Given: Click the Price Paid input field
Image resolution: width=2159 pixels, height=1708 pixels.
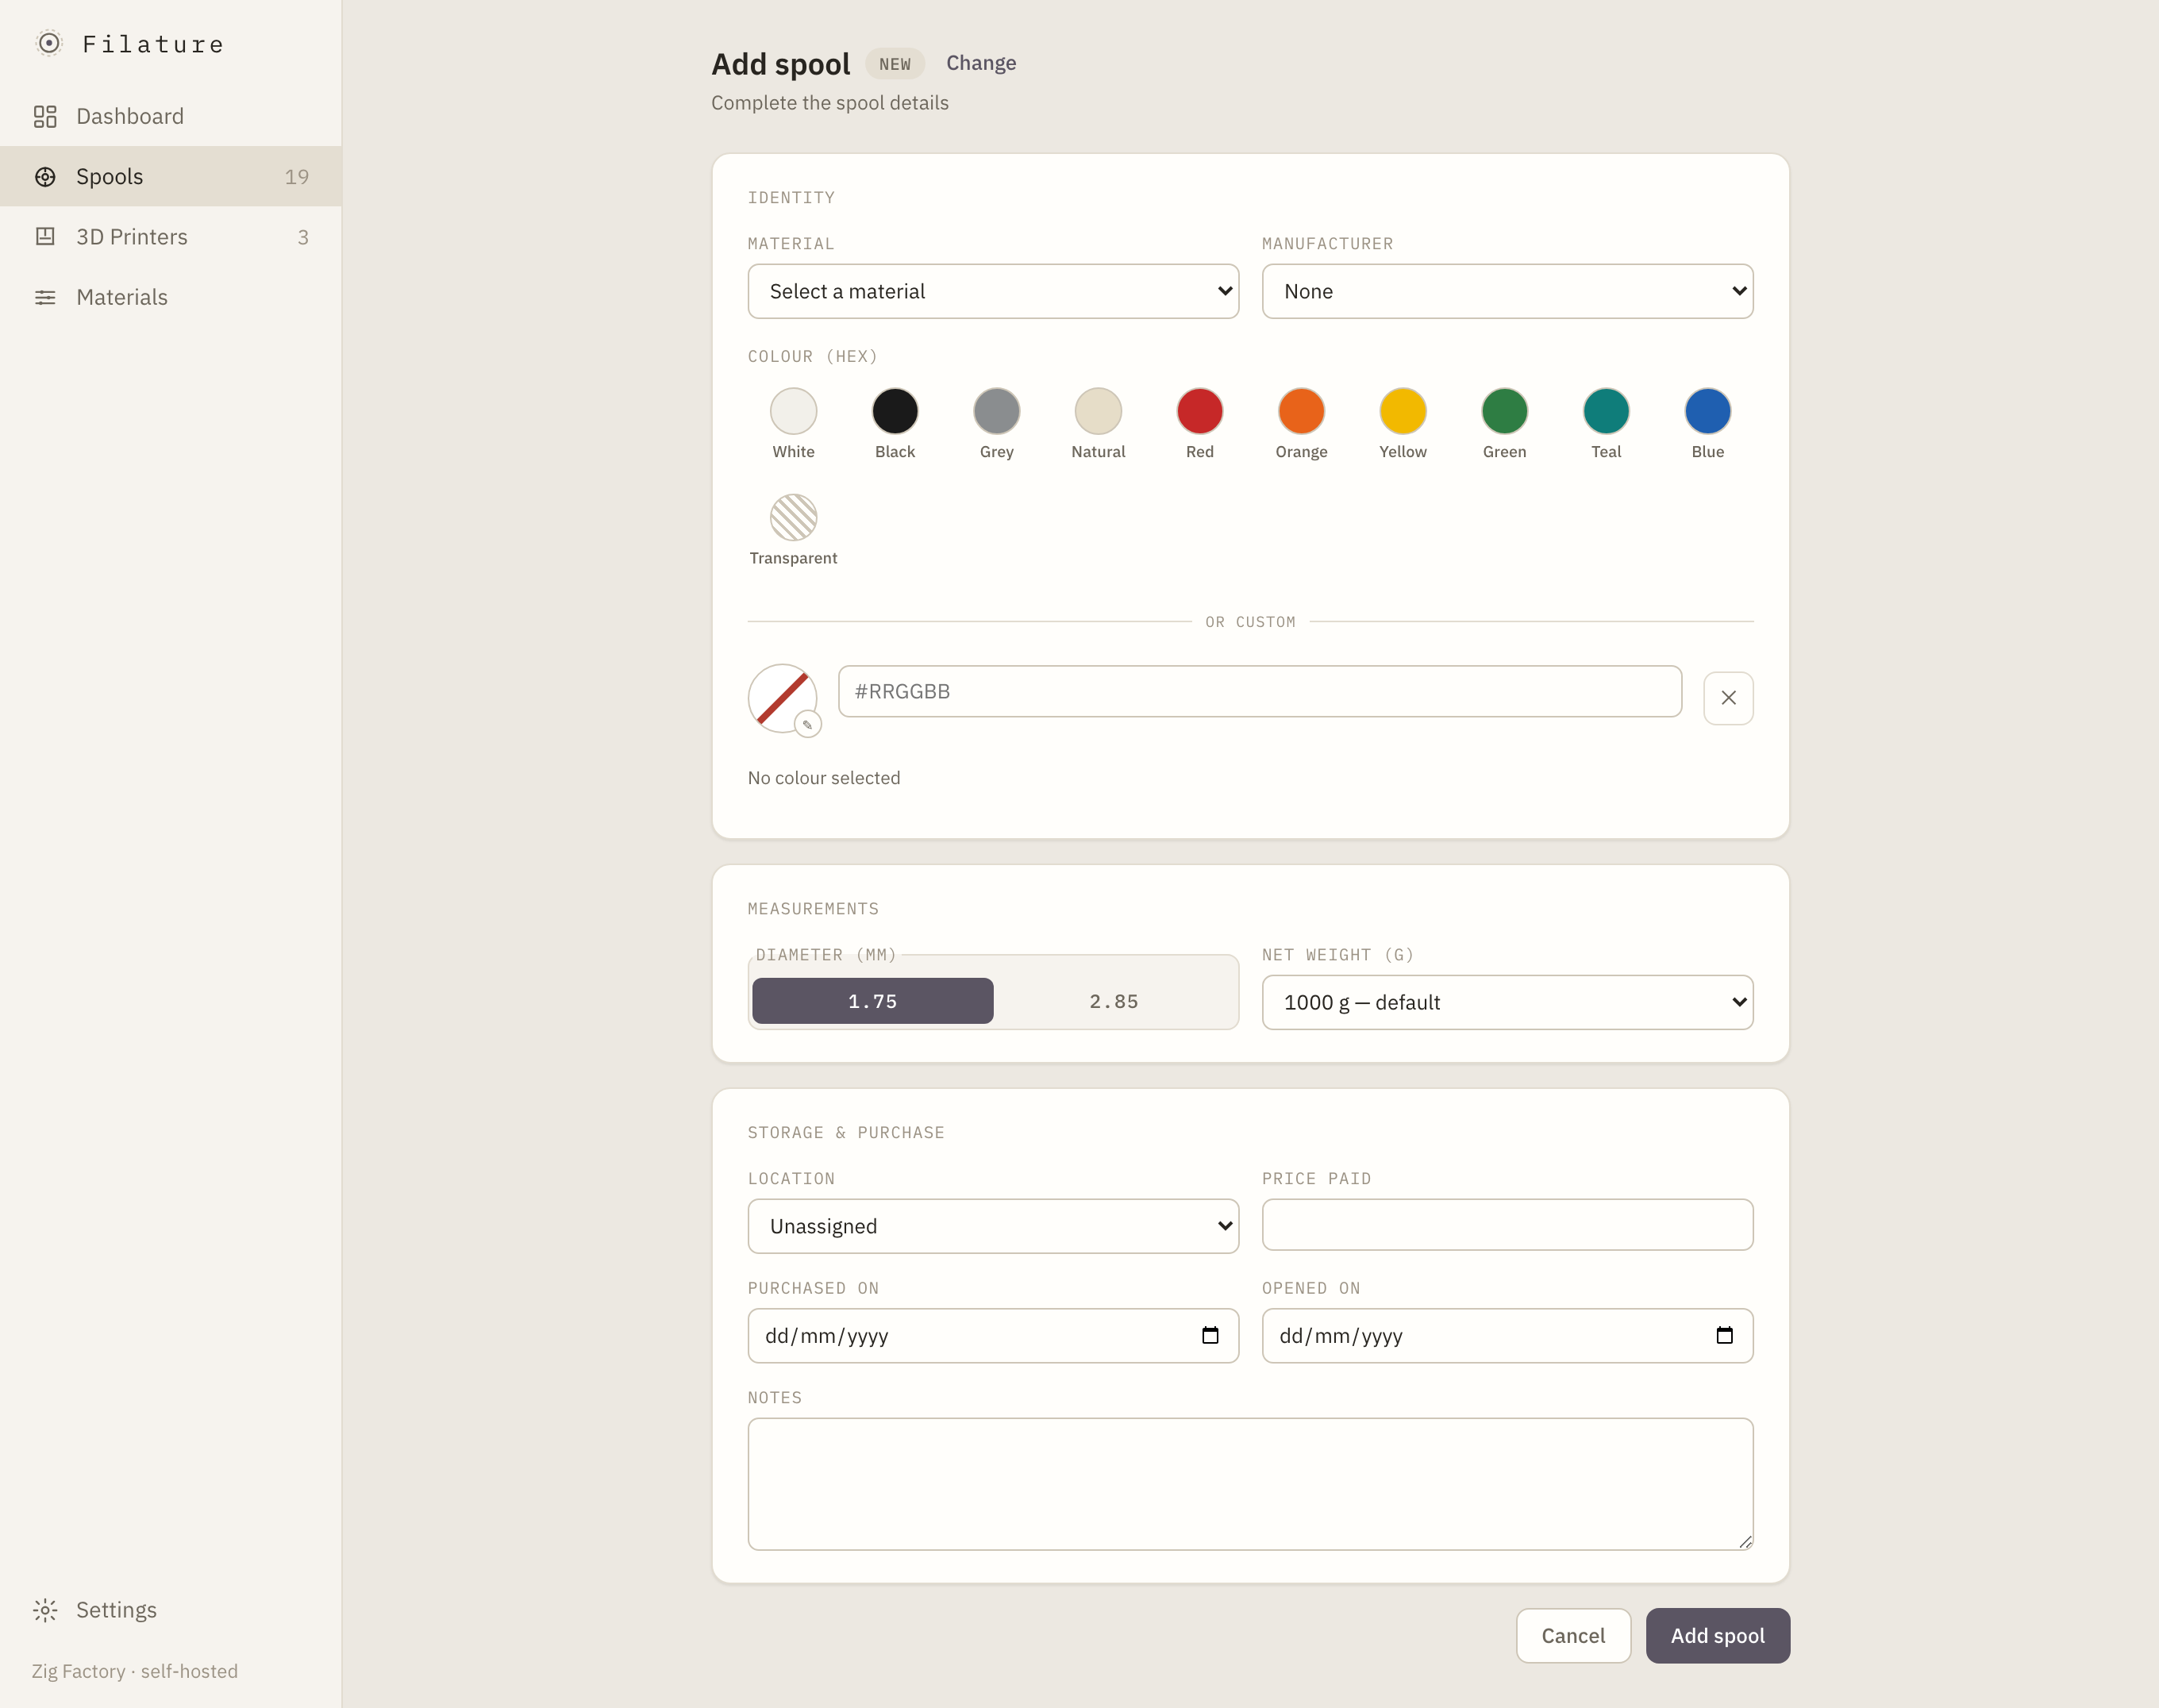Looking at the screenshot, I should click(1507, 1225).
